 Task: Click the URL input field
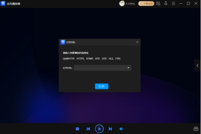[102, 68]
